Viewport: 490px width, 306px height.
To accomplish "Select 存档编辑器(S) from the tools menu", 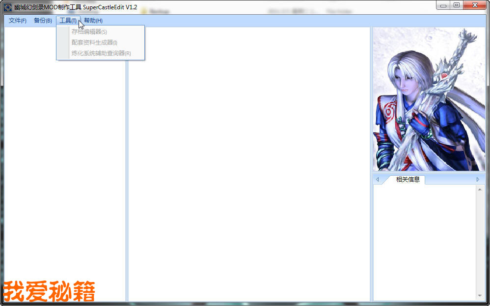I will coord(89,32).
